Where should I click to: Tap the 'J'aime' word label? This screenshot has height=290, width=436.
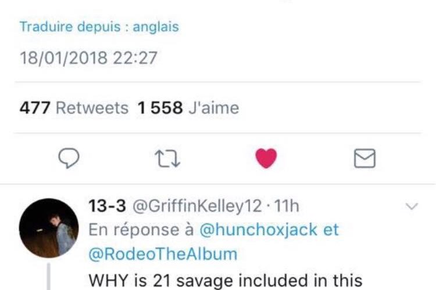click(x=213, y=108)
